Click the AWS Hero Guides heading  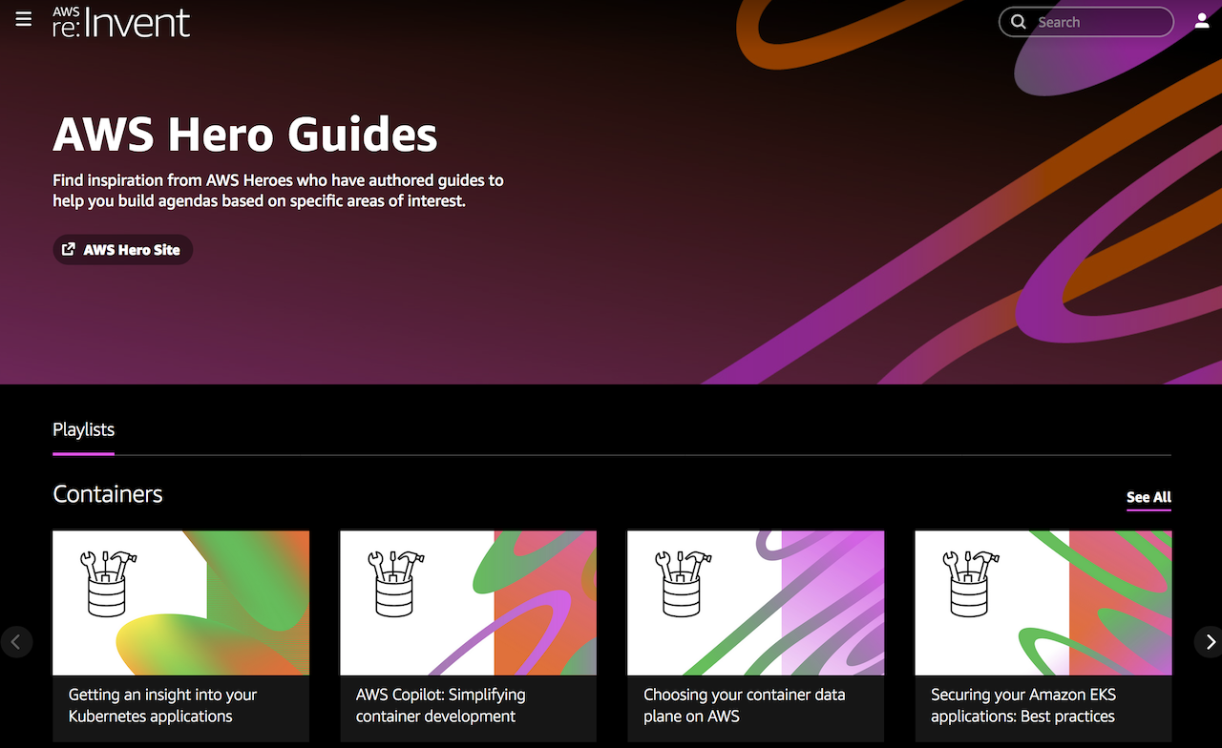(x=245, y=134)
